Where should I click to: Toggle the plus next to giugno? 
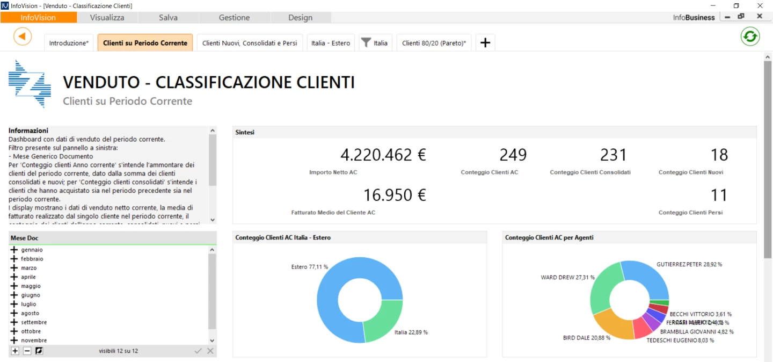[14, 295]
